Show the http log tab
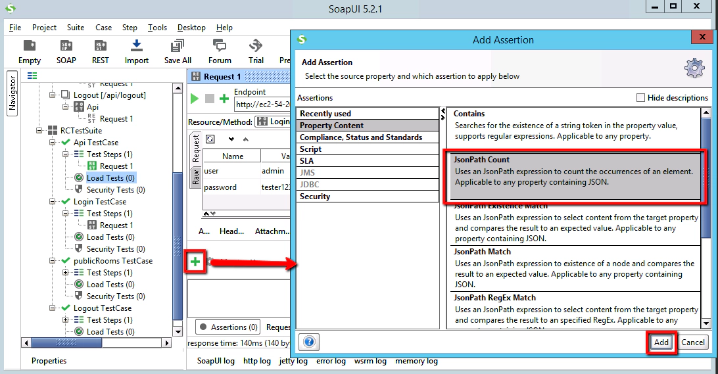This screenshot has height=374, width=718. tap(257, 361)
